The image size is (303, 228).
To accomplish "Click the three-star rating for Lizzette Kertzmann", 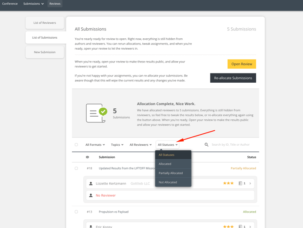I will pos(228,184).
